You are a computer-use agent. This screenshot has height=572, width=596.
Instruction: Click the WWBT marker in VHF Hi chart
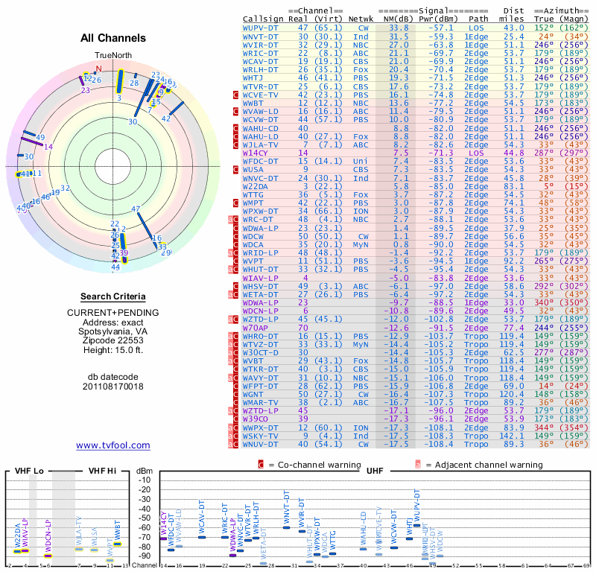118,544
